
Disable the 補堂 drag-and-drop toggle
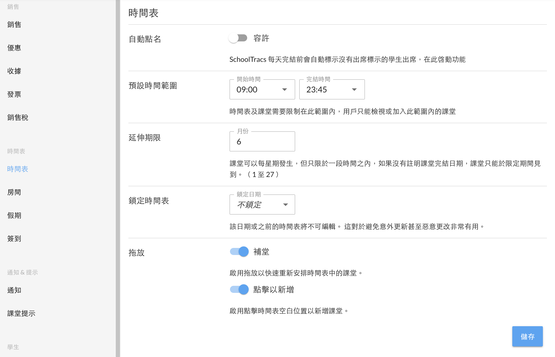coord(239,252)
